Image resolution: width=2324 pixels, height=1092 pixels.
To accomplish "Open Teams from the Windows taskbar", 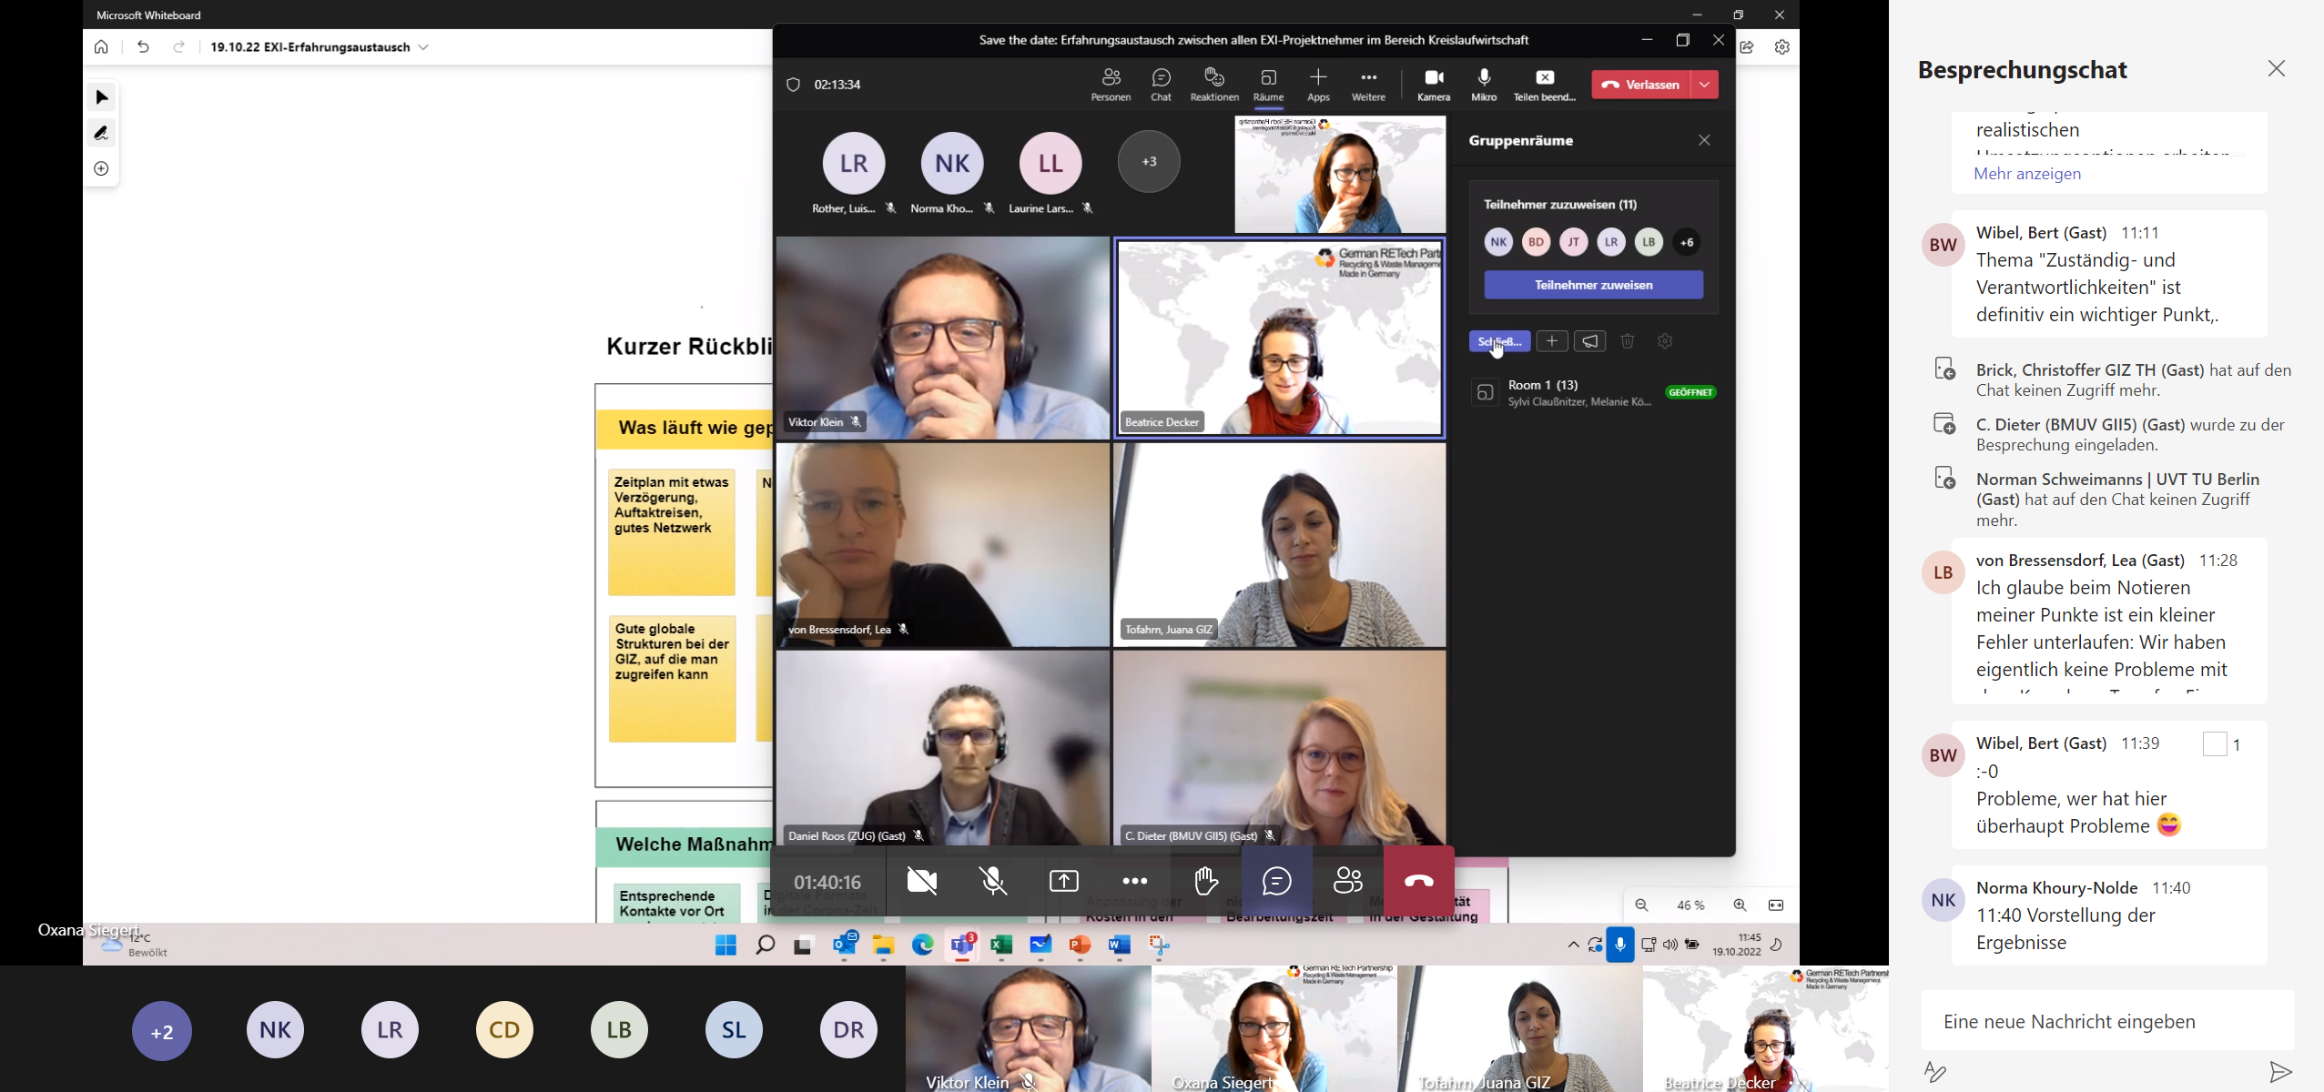I will point(962,945).
